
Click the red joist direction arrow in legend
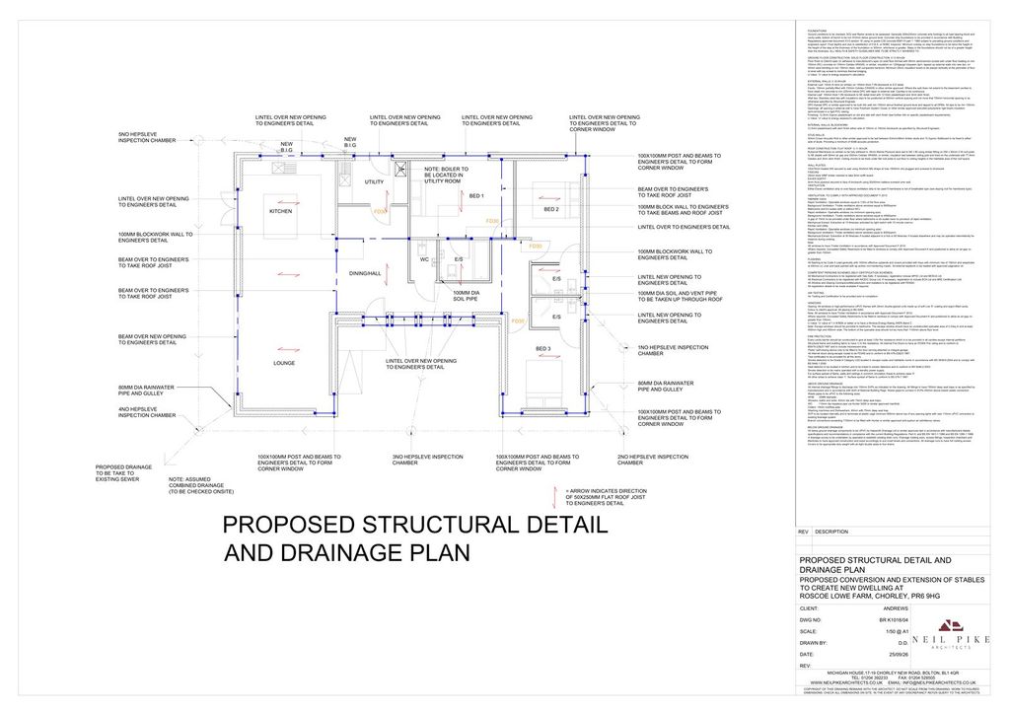coord(555,497)
